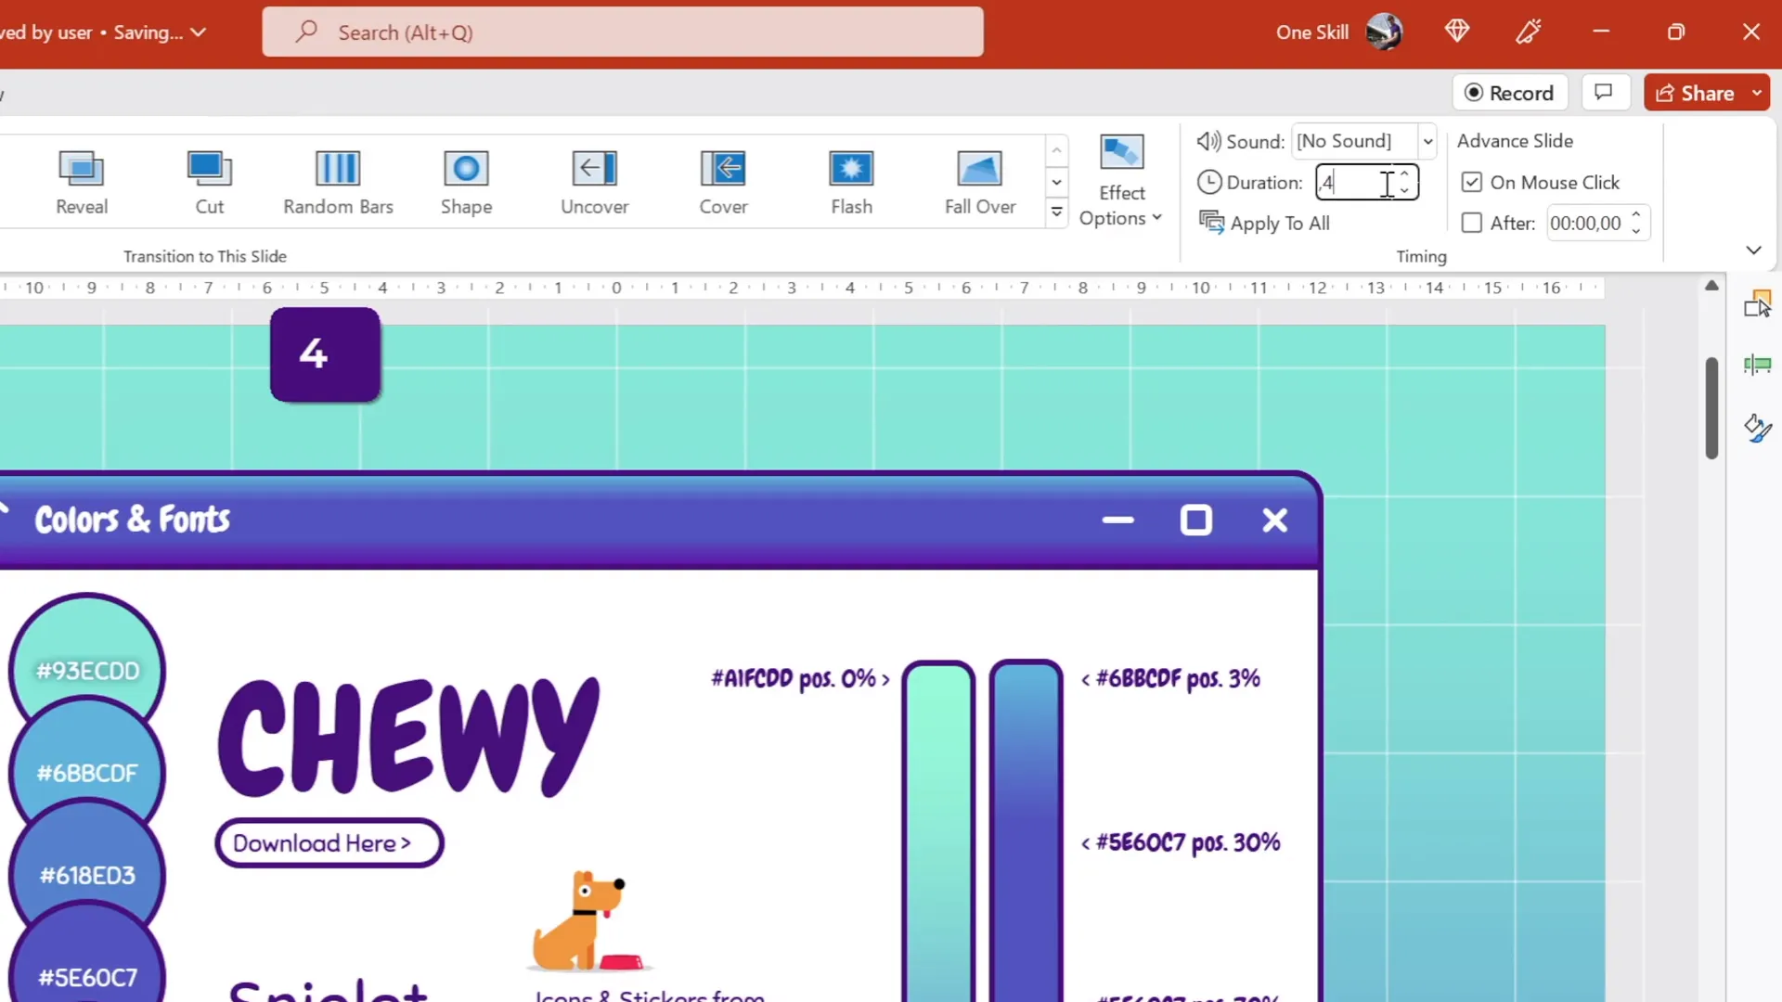Apply the Reveal transition
This screenshot has height=1002, width=1782.
(x=82, y=183)
